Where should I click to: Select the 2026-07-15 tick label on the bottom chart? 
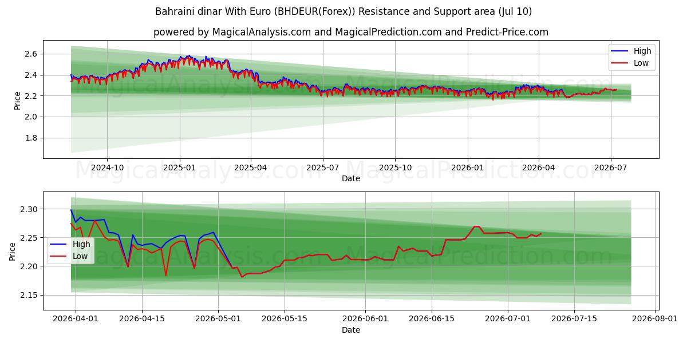574,319
